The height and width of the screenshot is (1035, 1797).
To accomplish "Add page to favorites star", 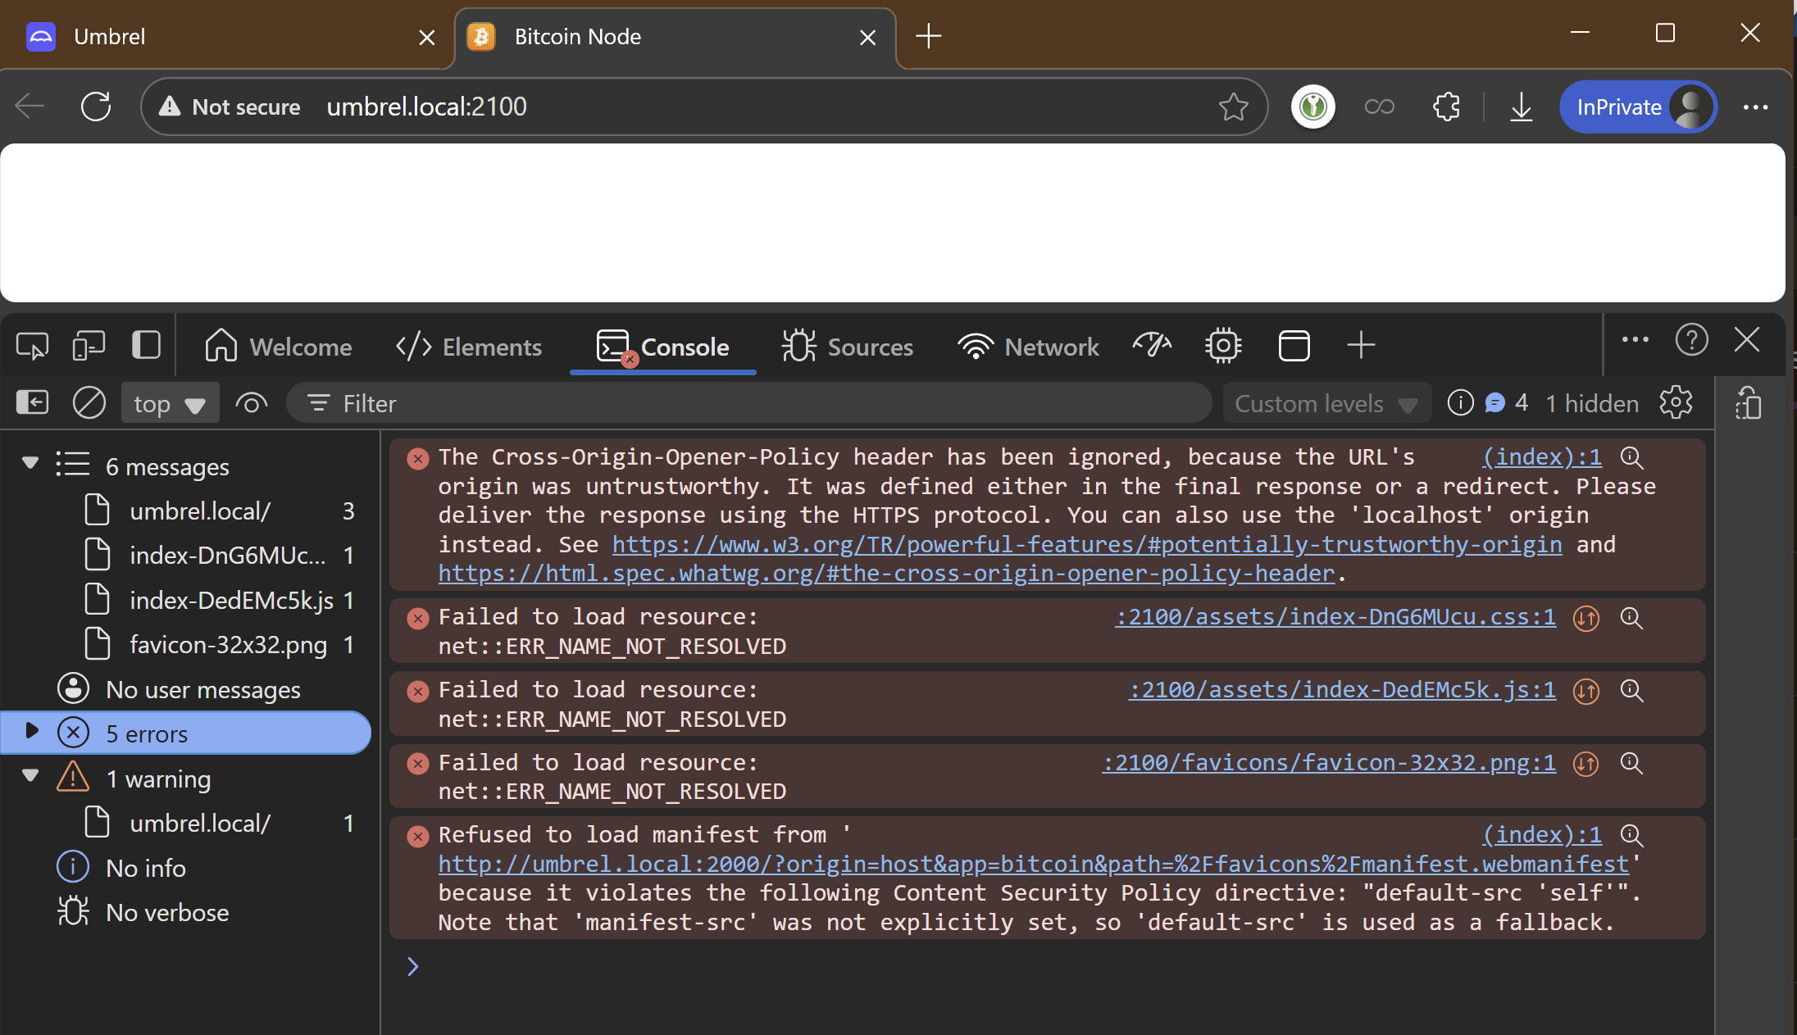I will (x=1233, y=107).
